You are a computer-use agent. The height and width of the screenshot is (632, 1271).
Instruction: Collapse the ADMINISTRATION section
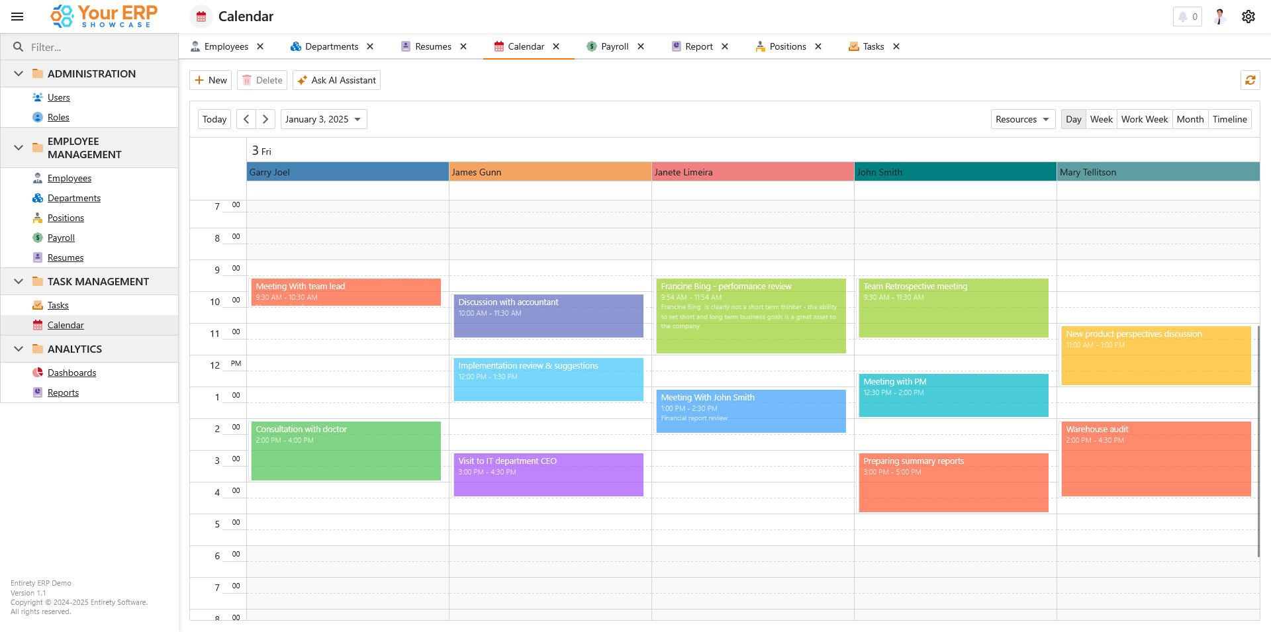[19, 73]
